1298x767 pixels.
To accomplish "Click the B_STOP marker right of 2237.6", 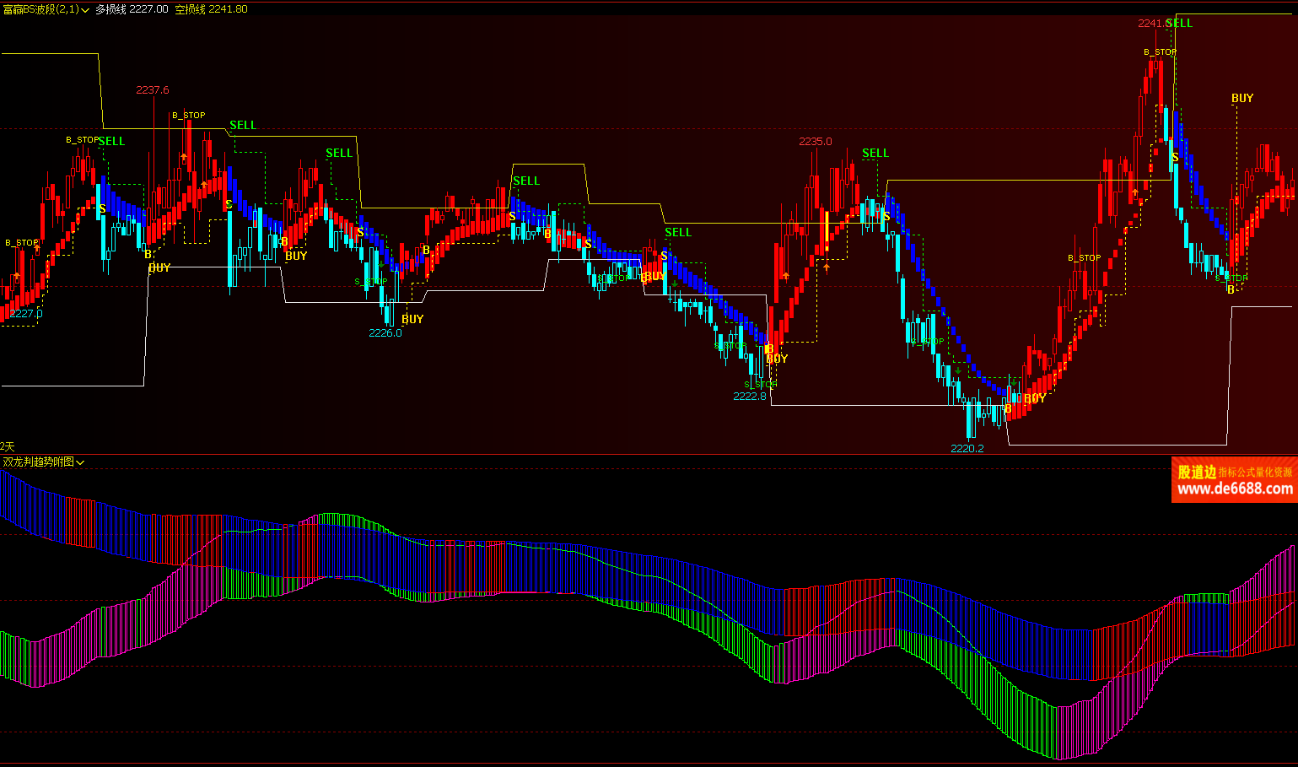I will [189, 116].
